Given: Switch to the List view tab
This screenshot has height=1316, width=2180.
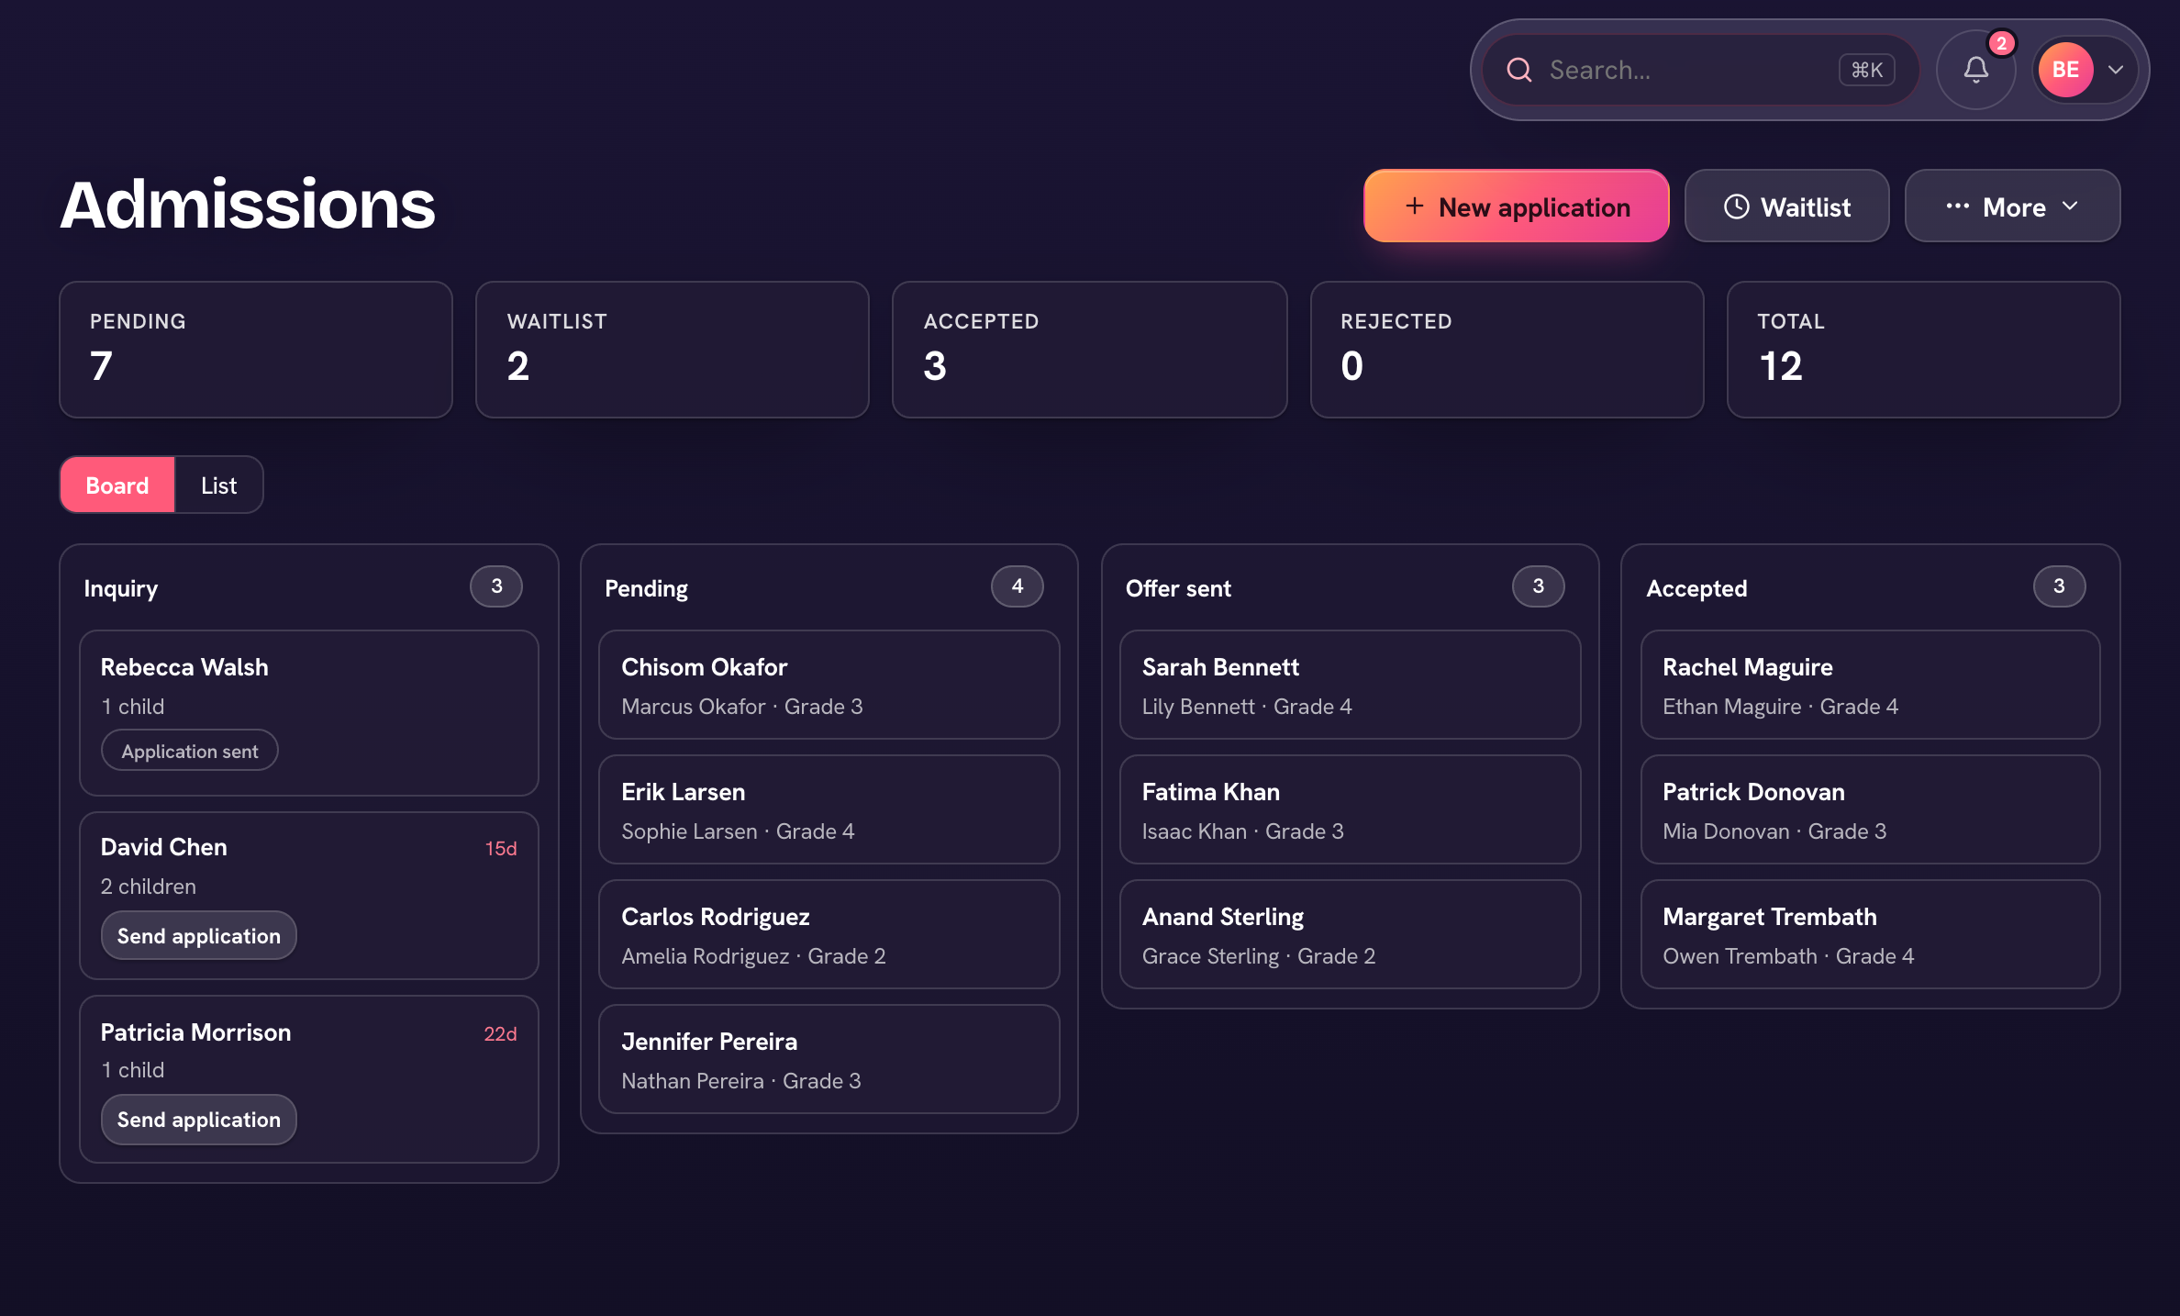Looking at the screenshot, I should pos(218,485).
